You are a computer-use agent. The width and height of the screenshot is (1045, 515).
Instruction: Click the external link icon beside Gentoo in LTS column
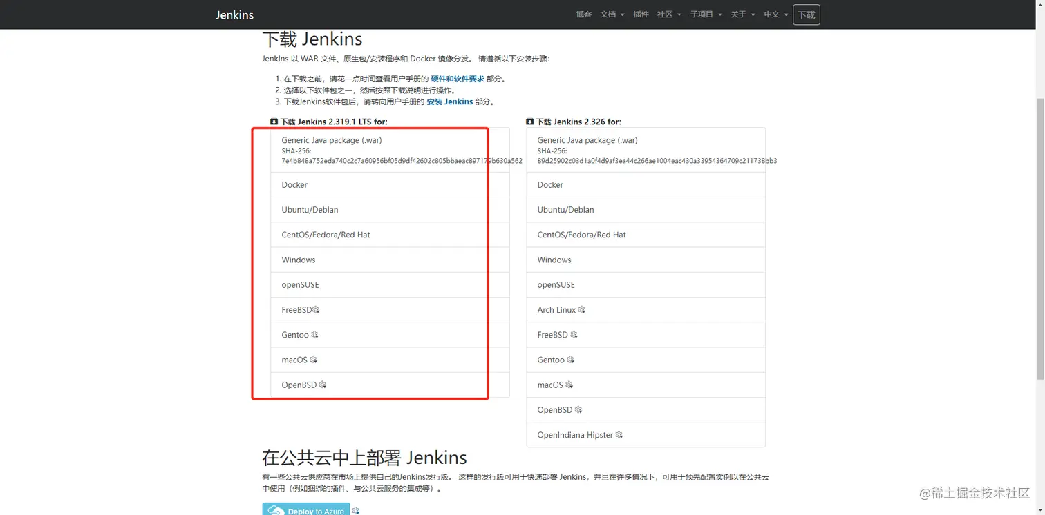315,334
